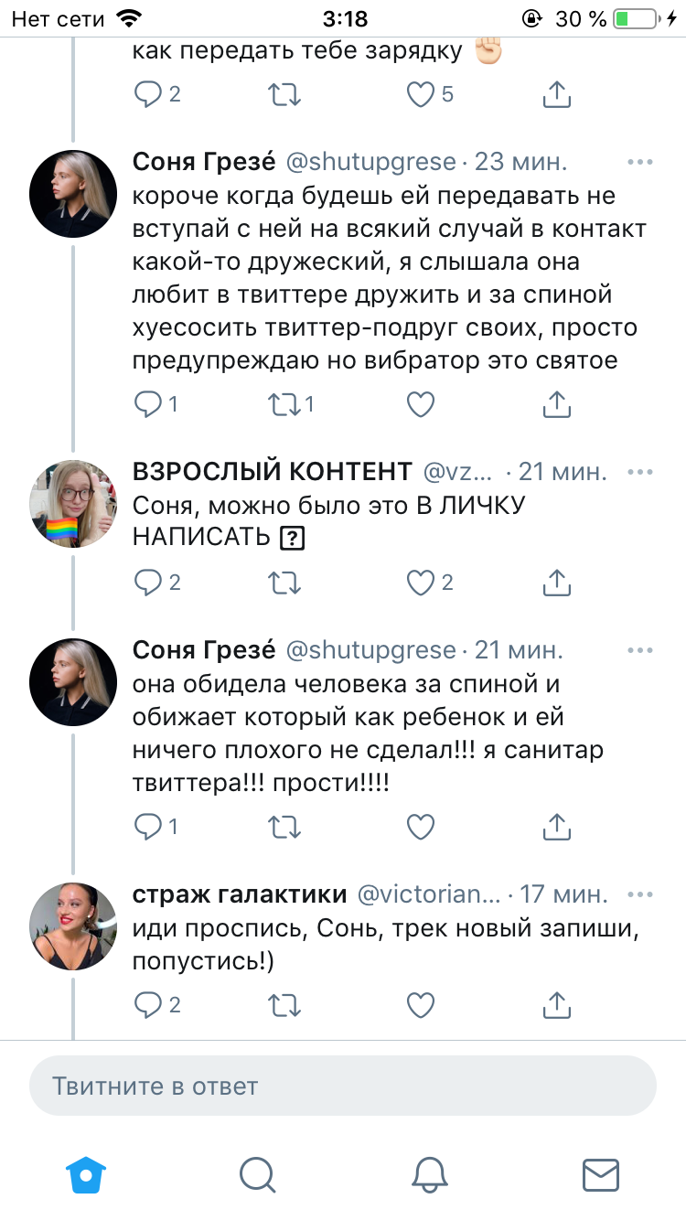The height and width of the screenshot is (1220, 686).
Task: Like the top tweet with 5 likes
Action: 420,93
